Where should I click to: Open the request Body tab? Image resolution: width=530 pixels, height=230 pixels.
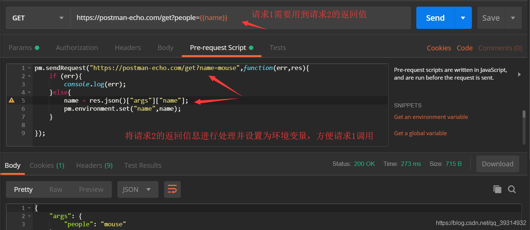(x=165, y=47)
